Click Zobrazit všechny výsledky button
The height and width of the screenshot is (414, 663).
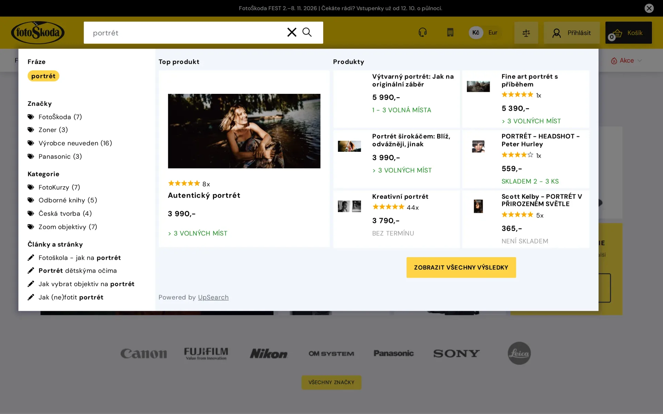click(461, 267)
